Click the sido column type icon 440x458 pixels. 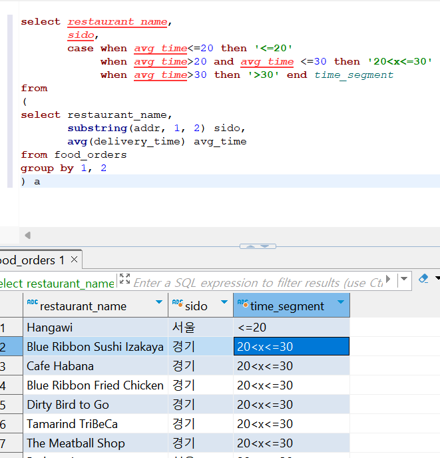[178, 303]
